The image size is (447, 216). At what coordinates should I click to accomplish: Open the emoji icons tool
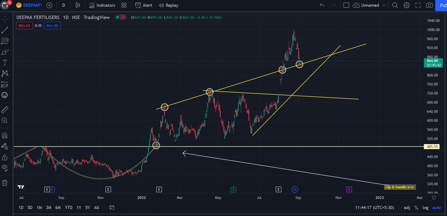5,95
